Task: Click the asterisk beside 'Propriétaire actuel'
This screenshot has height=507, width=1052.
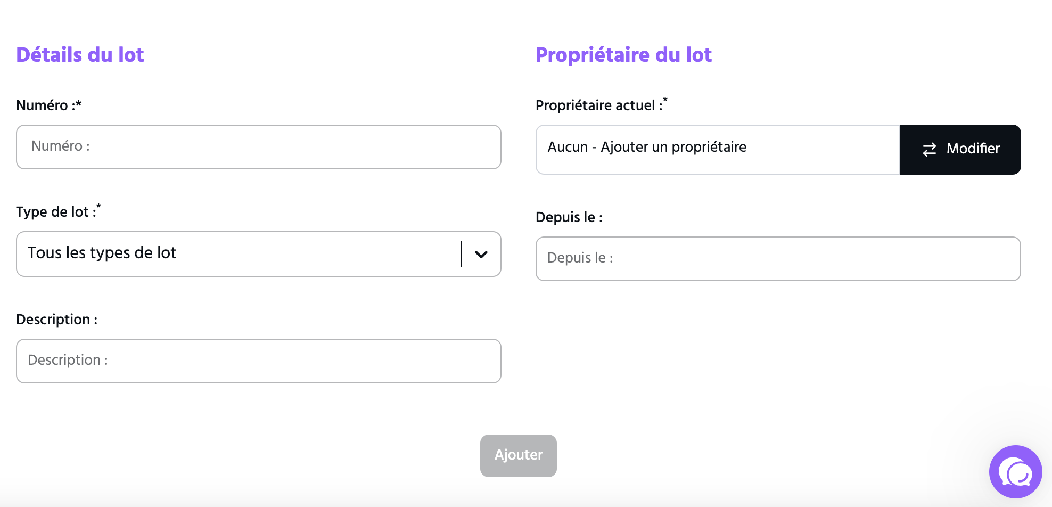Action: pyautogui.click(x=665, y=100)
